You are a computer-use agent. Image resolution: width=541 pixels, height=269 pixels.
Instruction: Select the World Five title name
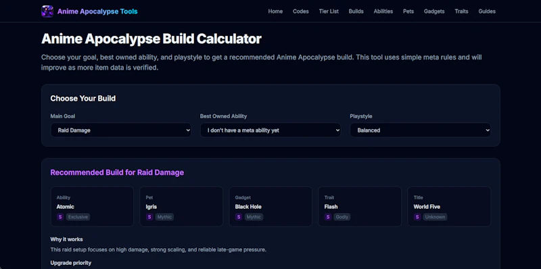click(427, 207)
